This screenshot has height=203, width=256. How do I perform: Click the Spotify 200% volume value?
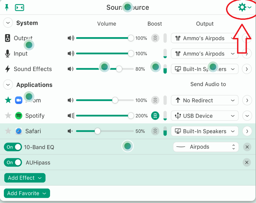click(x=141, y=116)
